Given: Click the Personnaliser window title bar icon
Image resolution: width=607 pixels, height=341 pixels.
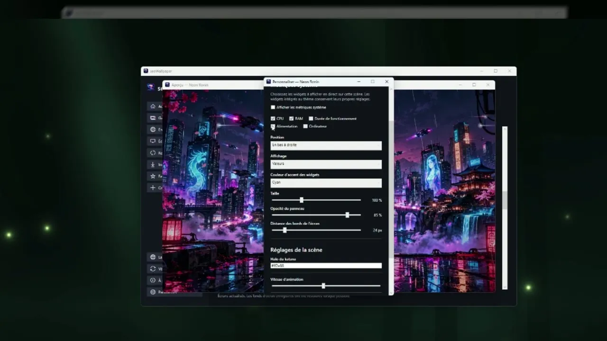Looking at the screenshot, I should (x=268, y=81).
